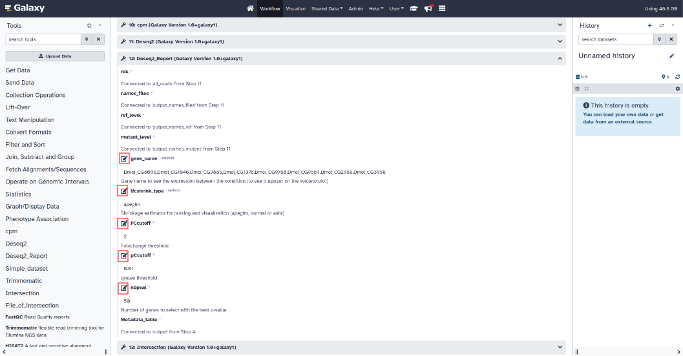
Task: Click the Upload Data button
Action: [x=55, y=56]
